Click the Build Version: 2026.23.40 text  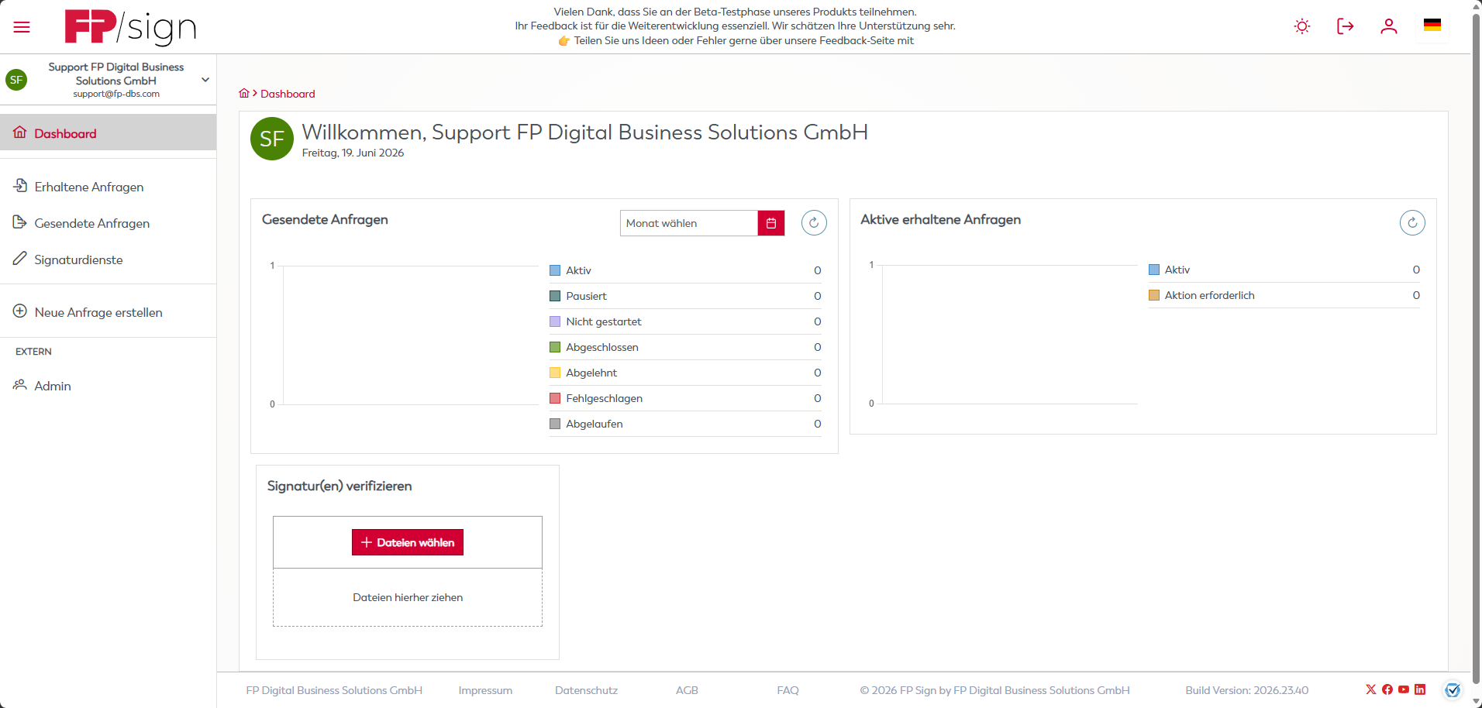pyautogui.click(x=1246, y=690)
